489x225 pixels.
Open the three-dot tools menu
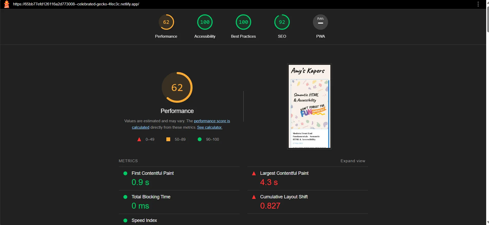478,4
